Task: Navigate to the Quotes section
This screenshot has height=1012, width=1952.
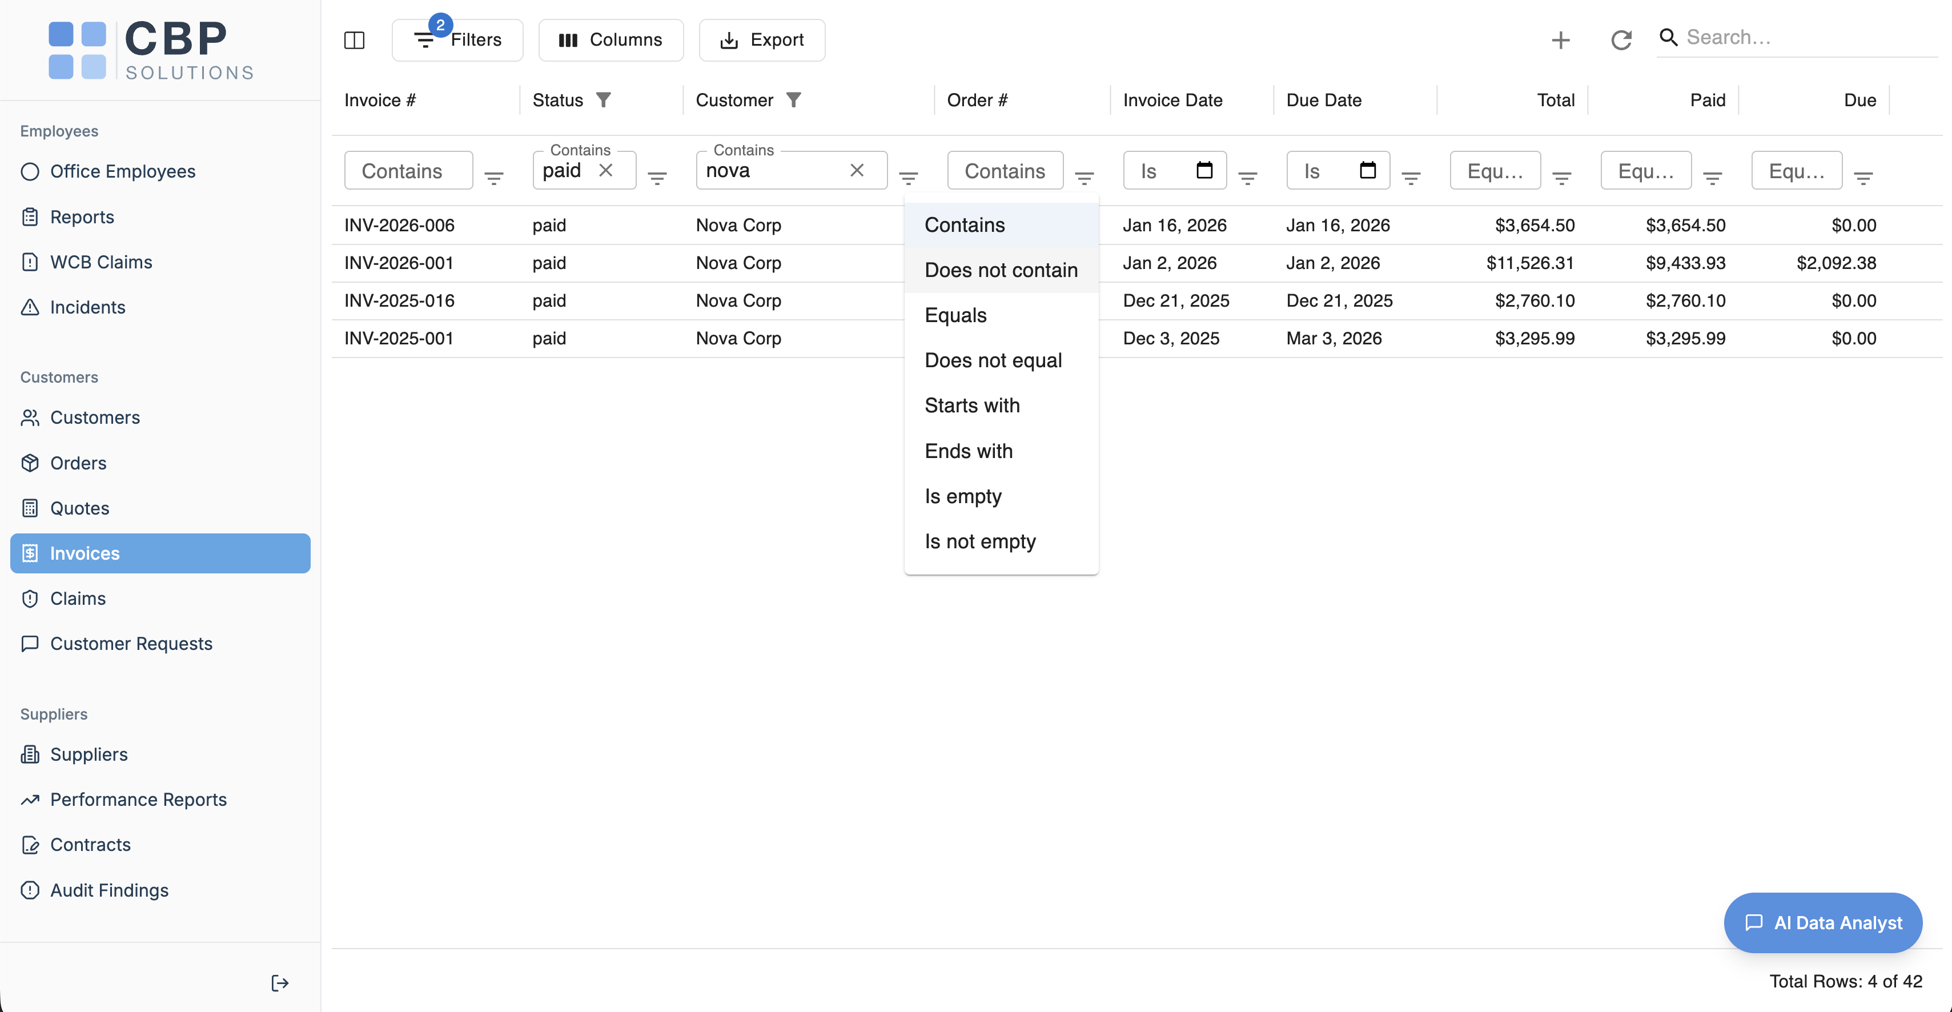Action: 79,508
